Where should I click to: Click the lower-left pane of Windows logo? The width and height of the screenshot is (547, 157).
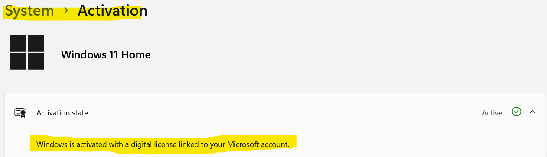(x=18, y=61)
